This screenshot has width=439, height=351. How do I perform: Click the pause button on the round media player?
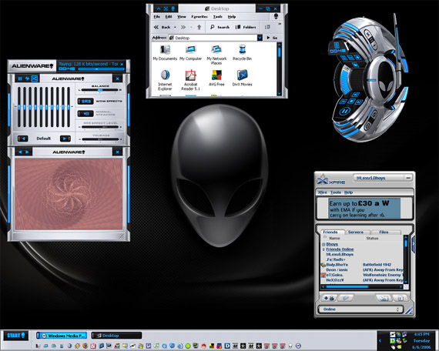(x=344, y=112)
